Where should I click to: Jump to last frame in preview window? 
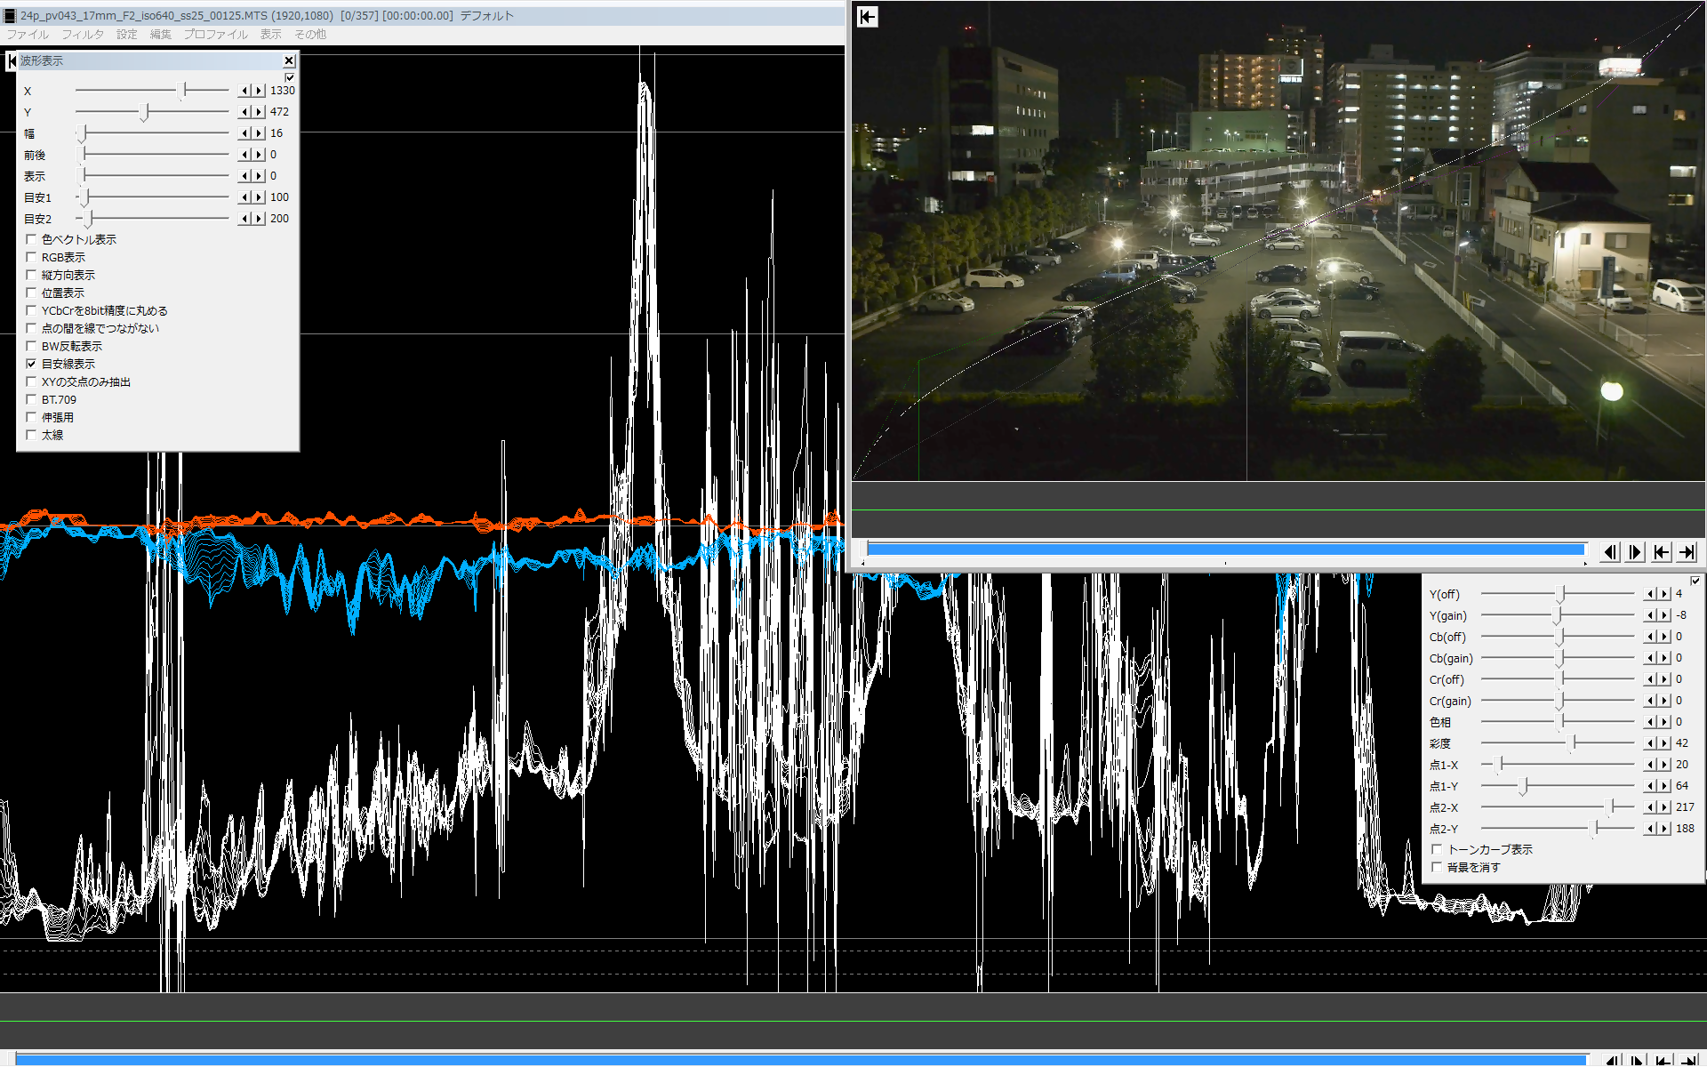point(1687,552)
